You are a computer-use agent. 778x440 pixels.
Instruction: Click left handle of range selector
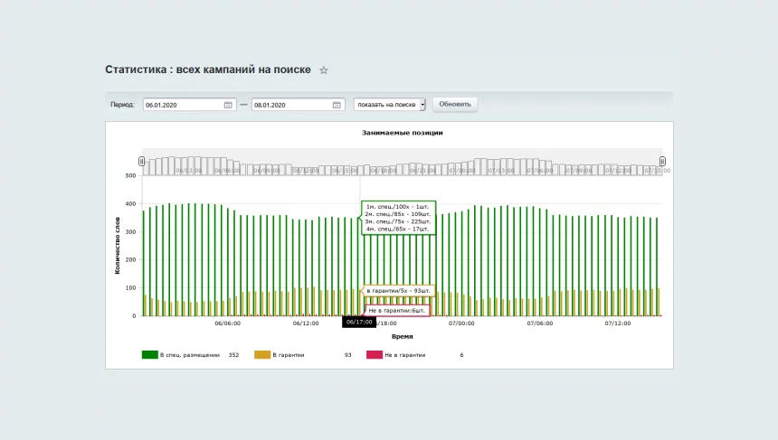(141, 162)
